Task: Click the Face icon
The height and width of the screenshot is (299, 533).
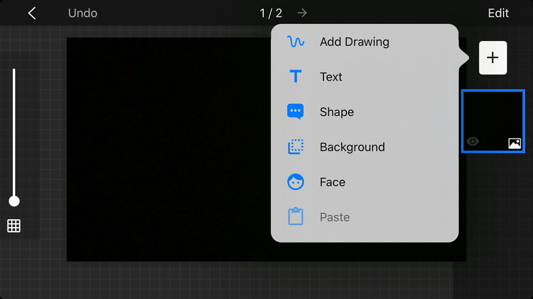Action: [295, 182]
